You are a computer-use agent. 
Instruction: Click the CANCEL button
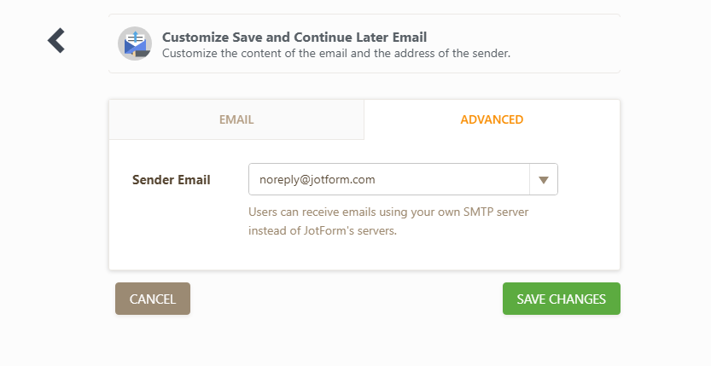pos(153,299)
